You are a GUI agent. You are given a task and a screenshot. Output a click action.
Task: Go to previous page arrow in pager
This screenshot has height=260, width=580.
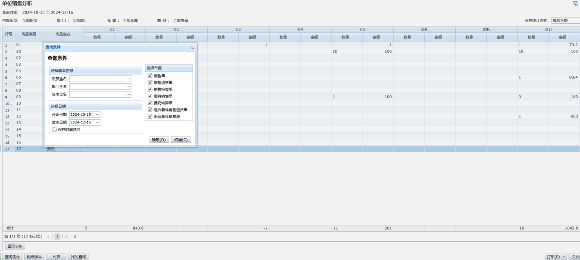pyautogui.click(x=48, y=237)
